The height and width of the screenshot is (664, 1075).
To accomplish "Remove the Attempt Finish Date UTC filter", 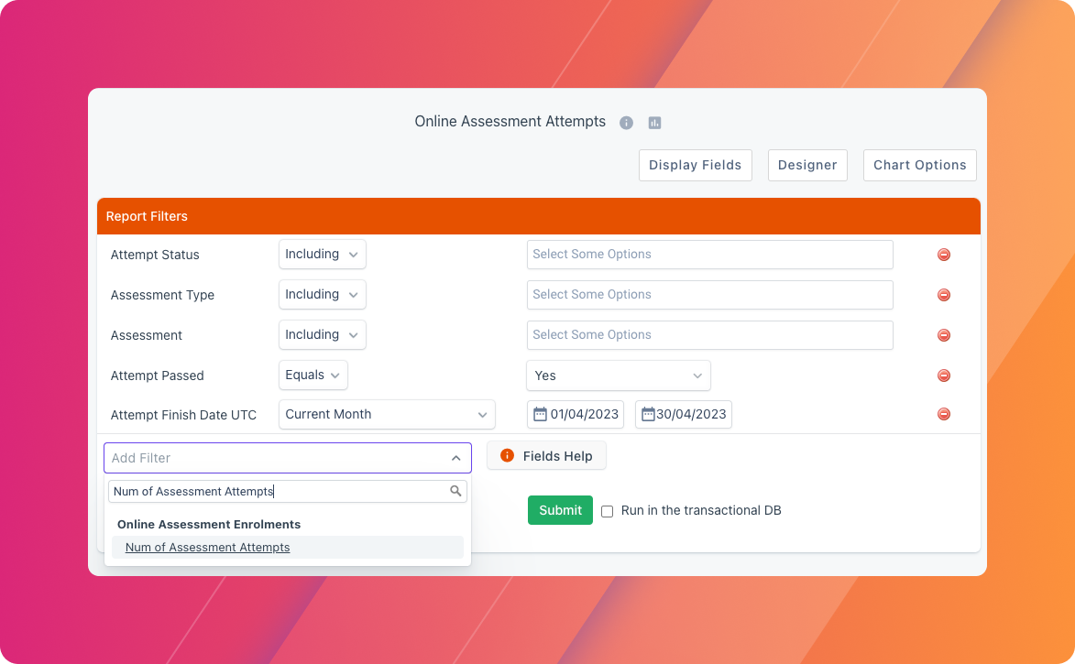I will point(943,414).
